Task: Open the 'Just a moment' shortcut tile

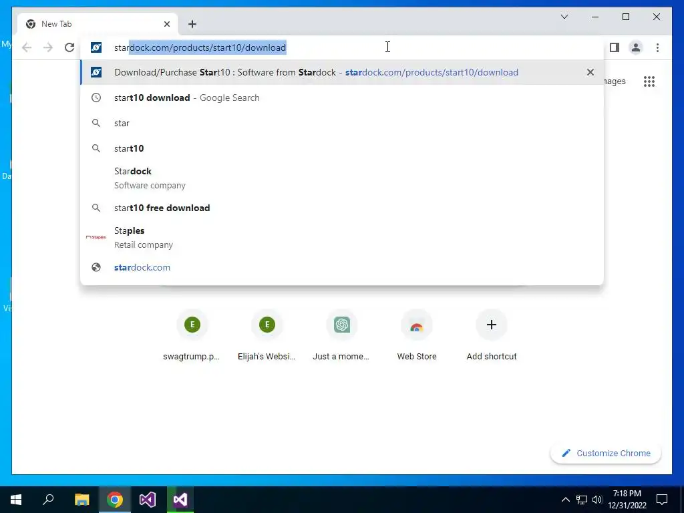Action: pos(341,335)
